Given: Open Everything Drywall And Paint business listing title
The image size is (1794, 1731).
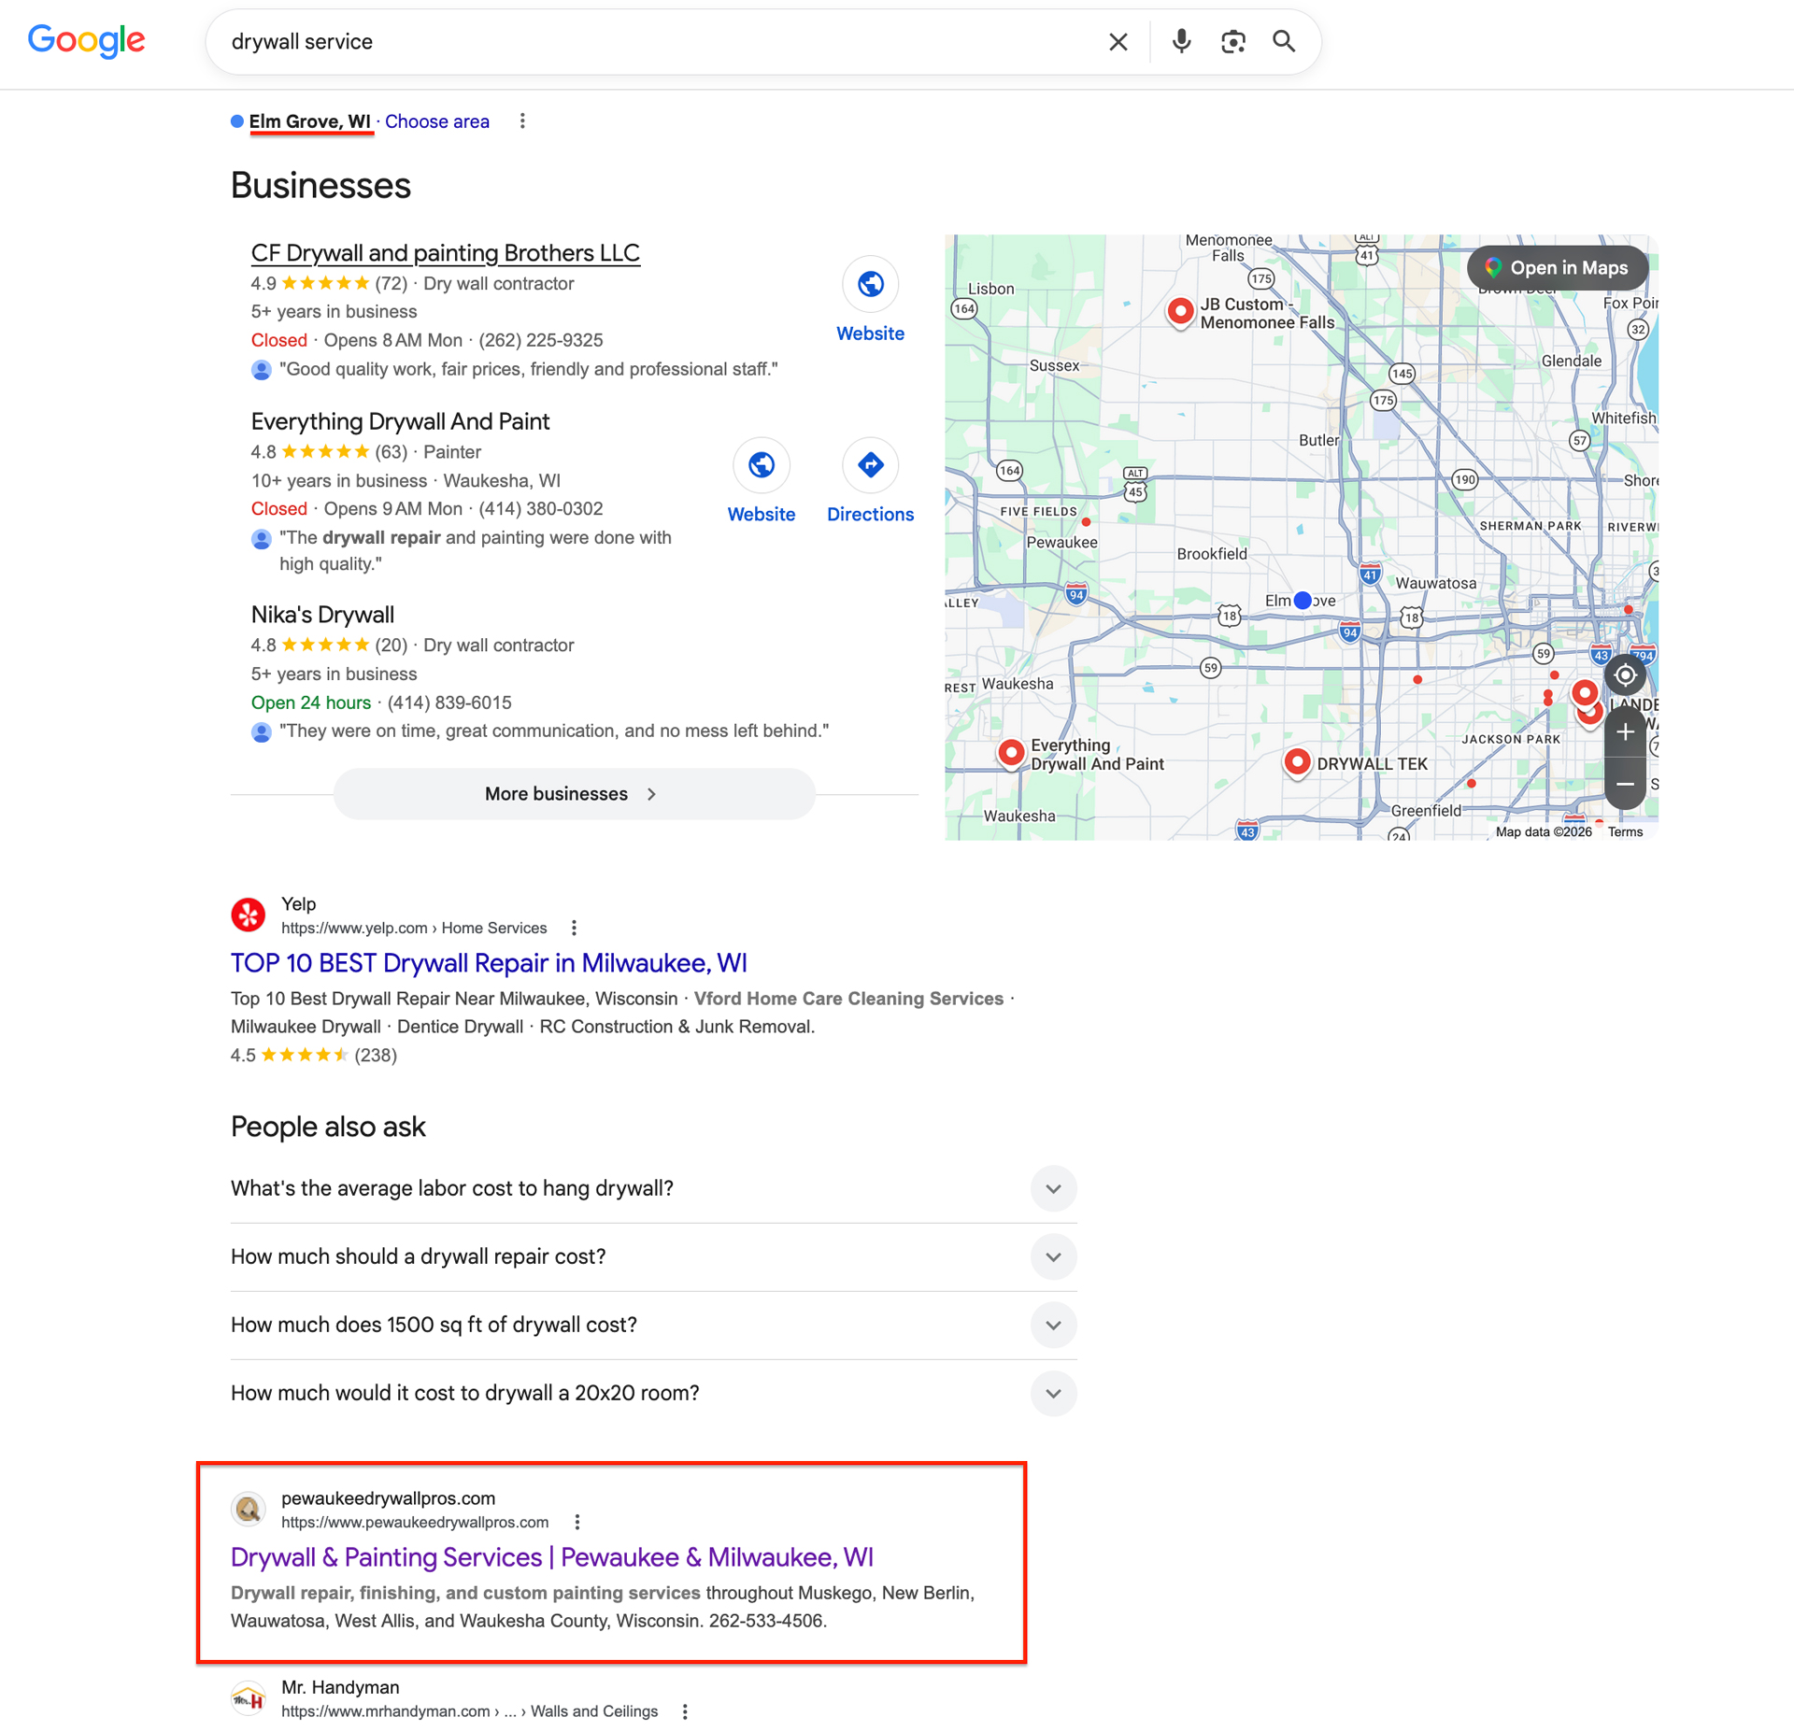Looking at the screenshot, I should point(400,421).
